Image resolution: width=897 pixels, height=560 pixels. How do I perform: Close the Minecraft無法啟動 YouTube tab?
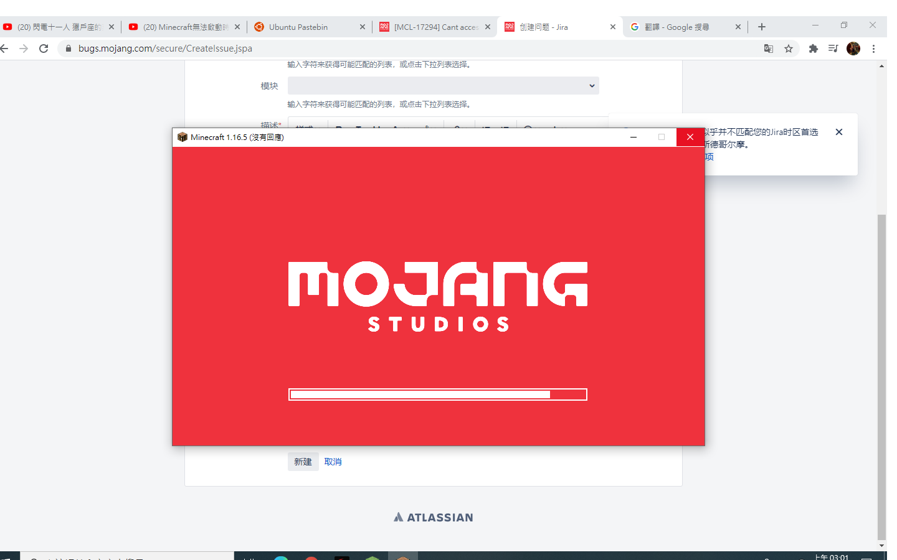coord(237,27)
